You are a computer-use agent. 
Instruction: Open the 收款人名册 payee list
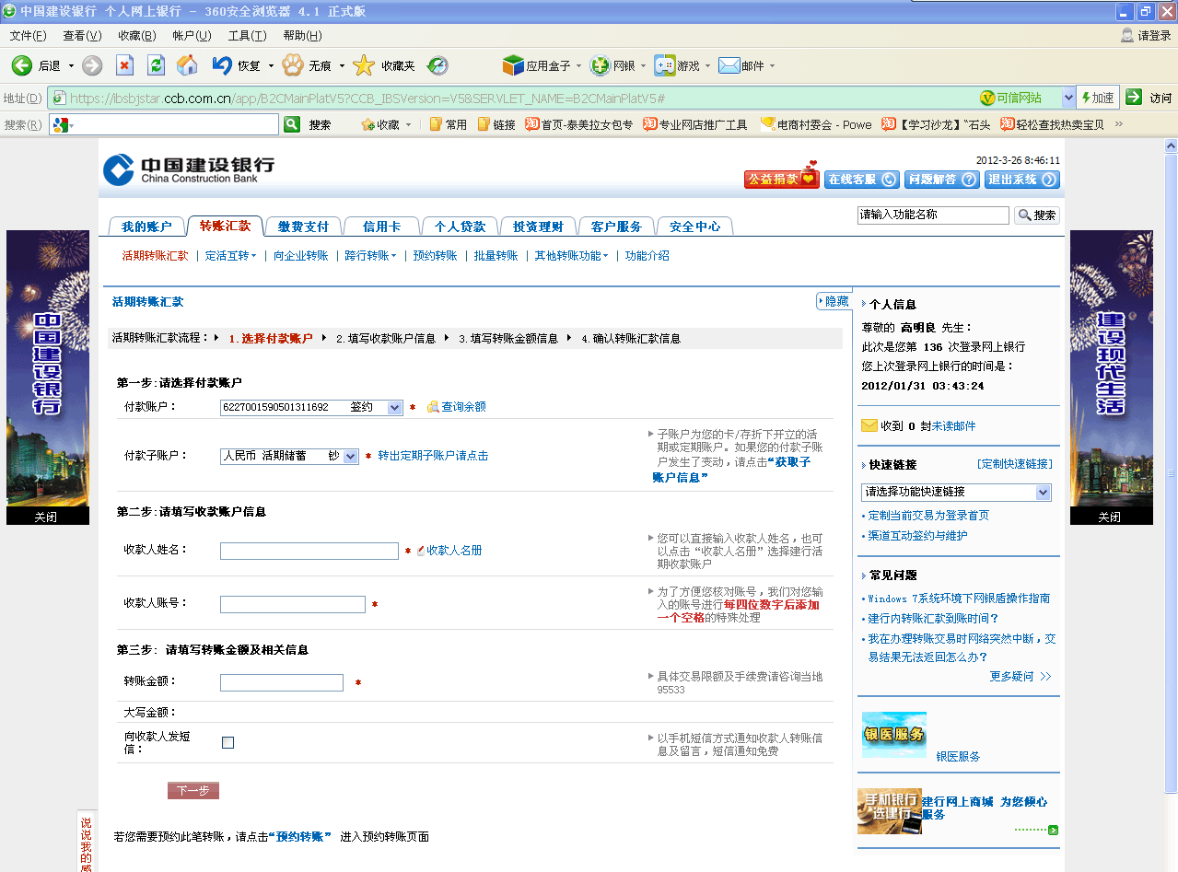(453, 551)
